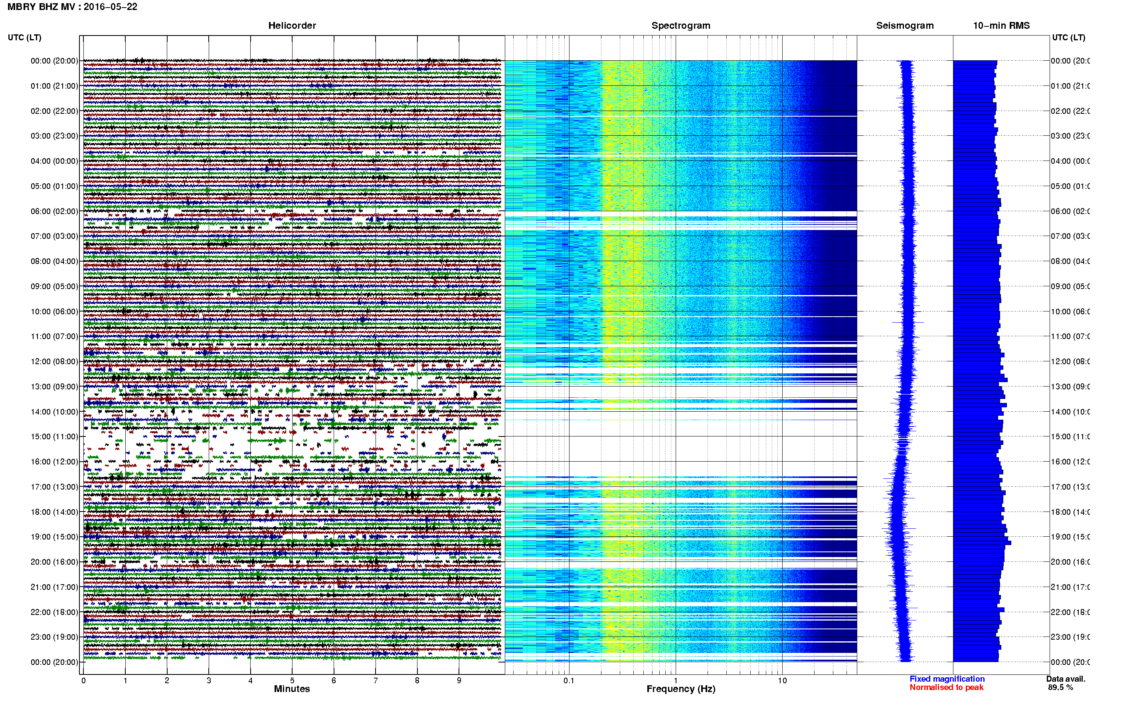Select left time label '04:00 (00:00)'
Screen dimensions: 1135x710
point(54,161)
